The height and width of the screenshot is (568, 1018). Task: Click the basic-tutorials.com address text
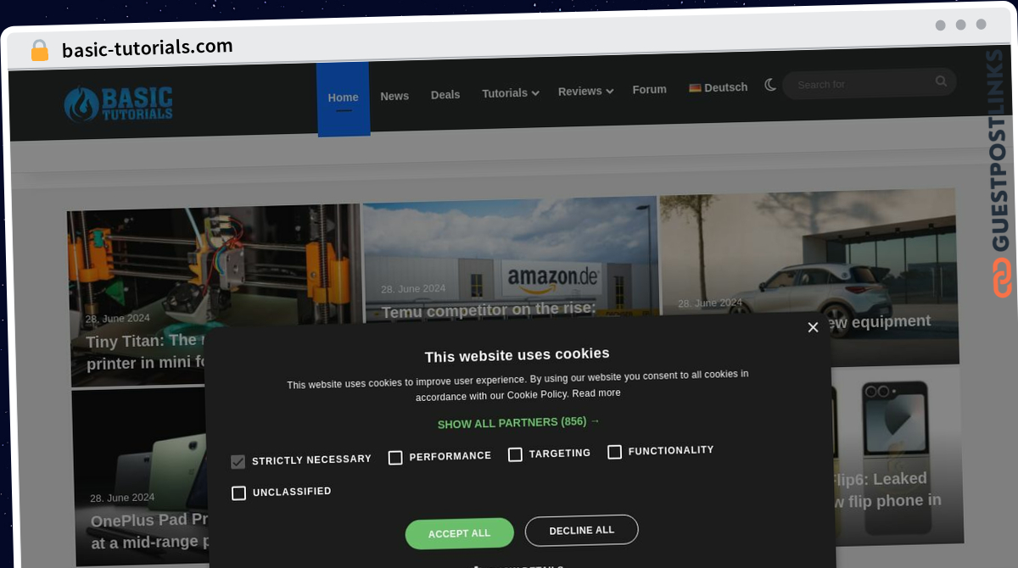coord(148,47)
